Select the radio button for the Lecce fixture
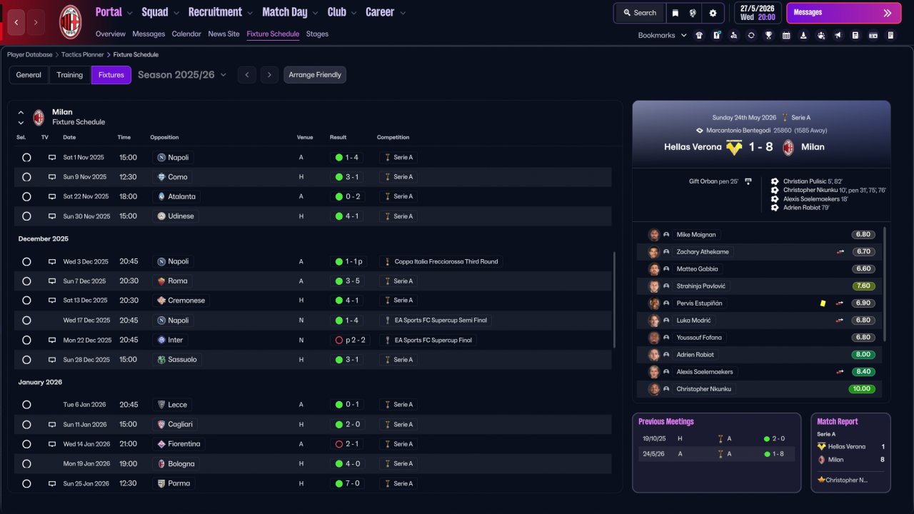The height and width of the screenshot is (514, 914). (x=26, y=405)
